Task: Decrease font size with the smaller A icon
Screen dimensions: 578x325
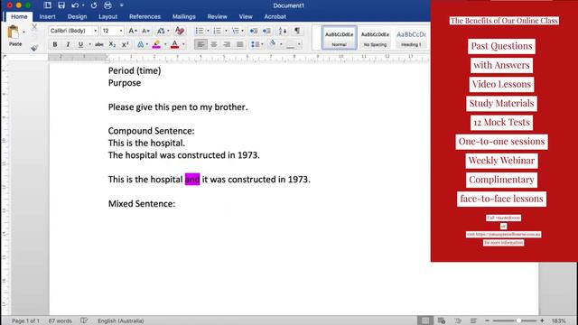Action: click(x=145, y=31)
